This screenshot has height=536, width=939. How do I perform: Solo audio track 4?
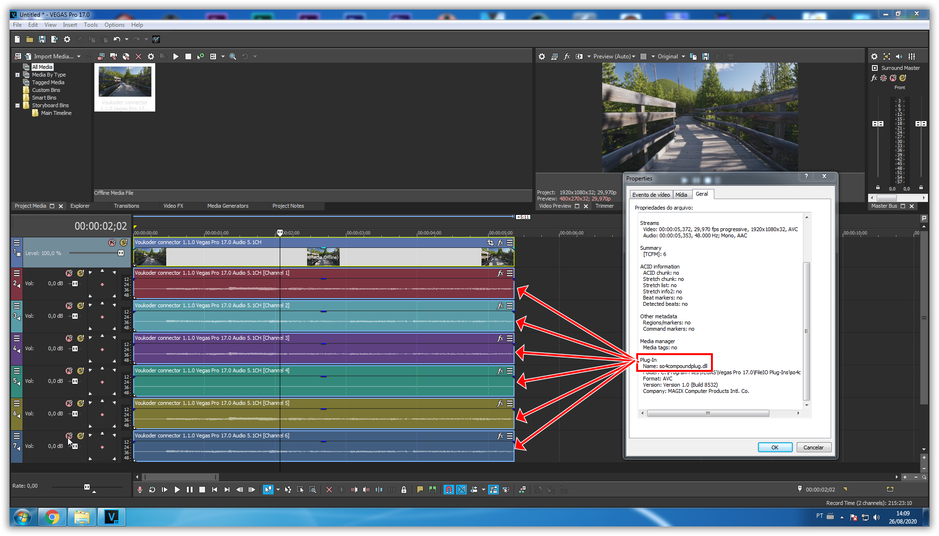[80, 338]
